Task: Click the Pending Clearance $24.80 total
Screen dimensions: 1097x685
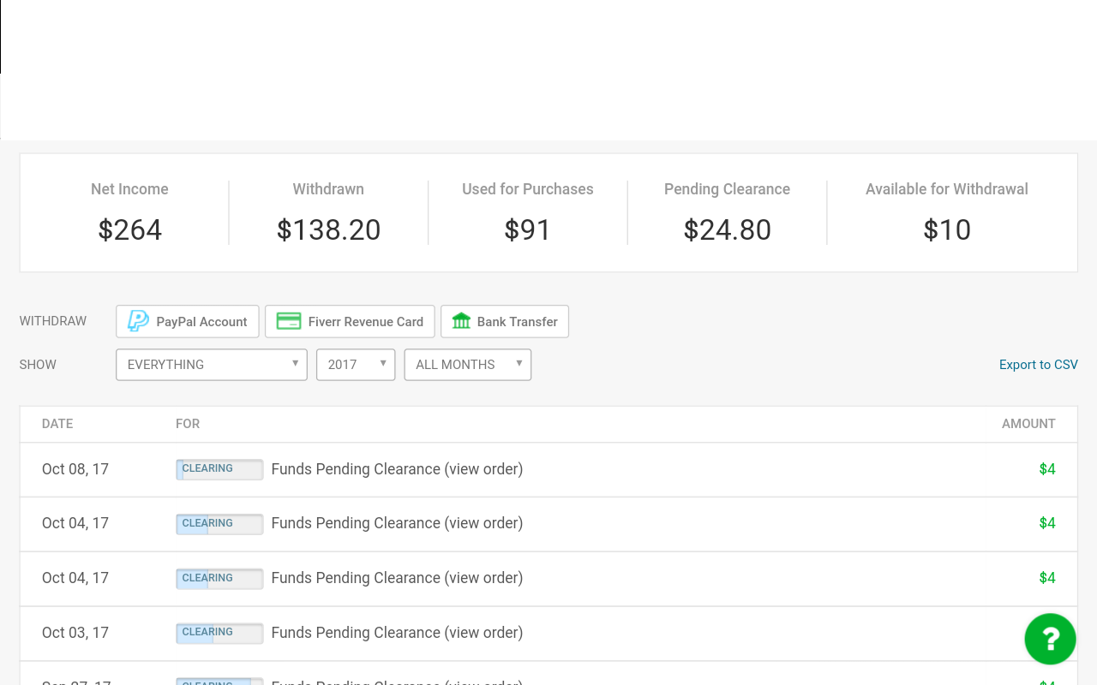Action: [x=727, y=230]
